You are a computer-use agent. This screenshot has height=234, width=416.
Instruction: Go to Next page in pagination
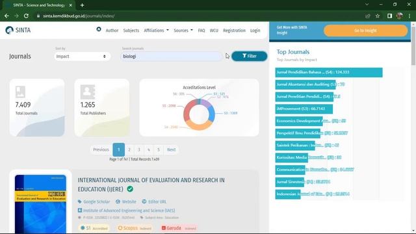point(171,149)
